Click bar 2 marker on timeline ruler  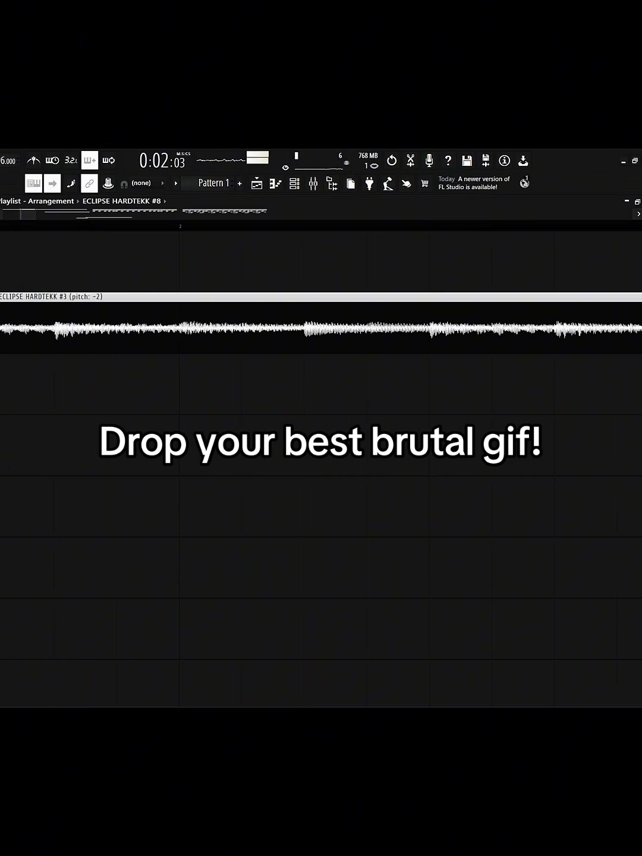point(180,226)
